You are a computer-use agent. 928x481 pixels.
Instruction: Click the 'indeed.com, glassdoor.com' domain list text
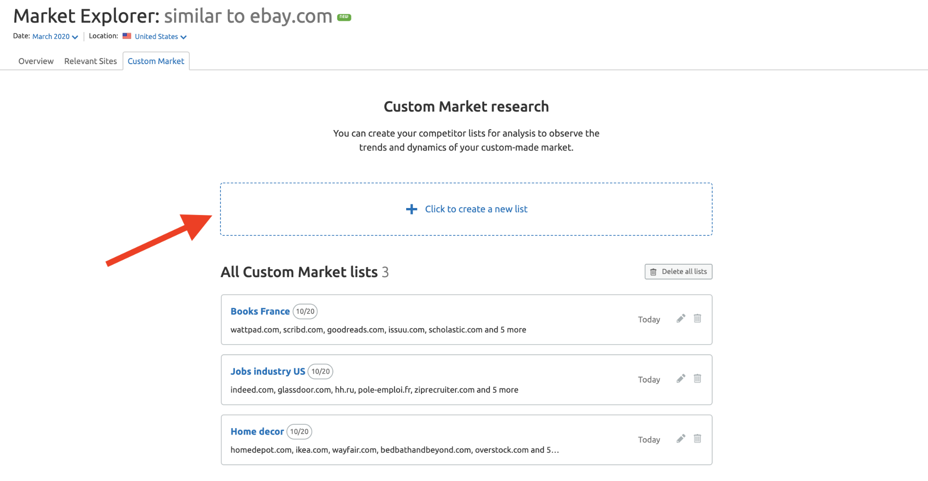tap(374, 390)
